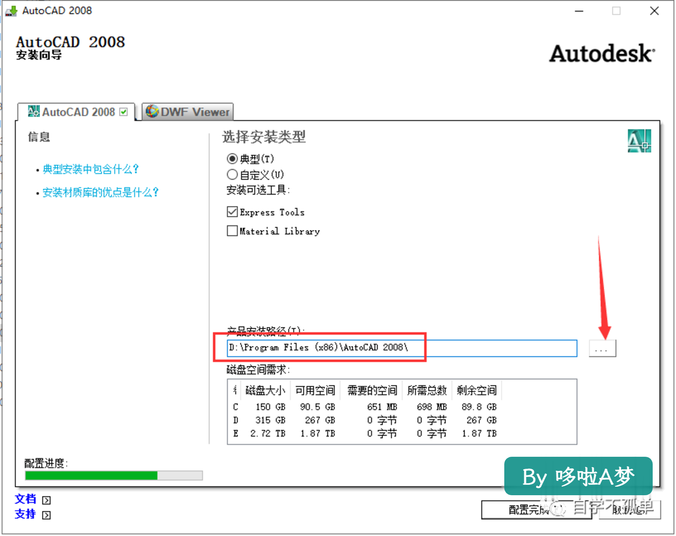Enable the Material Library checkbox

[232, 231]
